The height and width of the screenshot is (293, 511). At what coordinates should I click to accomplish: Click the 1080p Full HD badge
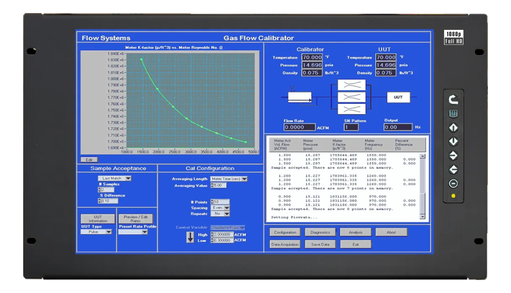pos(454,37)
